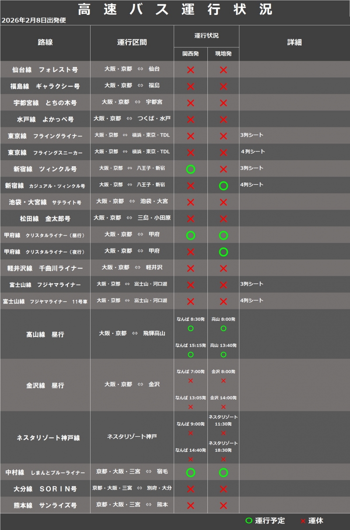Click the red × for 富士山線 フジヤマライナー 関西発
350x530 pixels.
click(x=190, y=284)
